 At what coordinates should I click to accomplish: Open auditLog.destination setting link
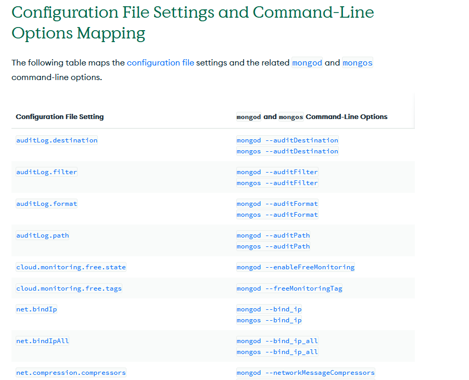click(x=57, y=140)
